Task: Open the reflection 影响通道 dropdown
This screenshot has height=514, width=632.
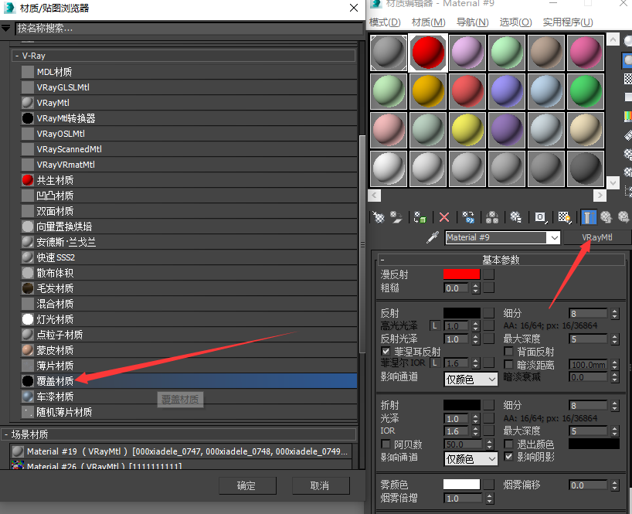Action: click(471, 380)
